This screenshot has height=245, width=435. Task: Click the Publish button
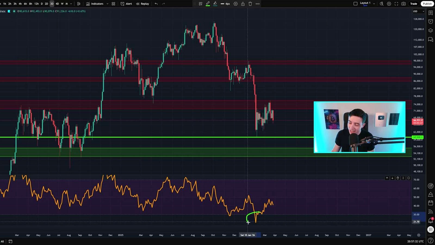pyautogui.click(x=427, y=4)
